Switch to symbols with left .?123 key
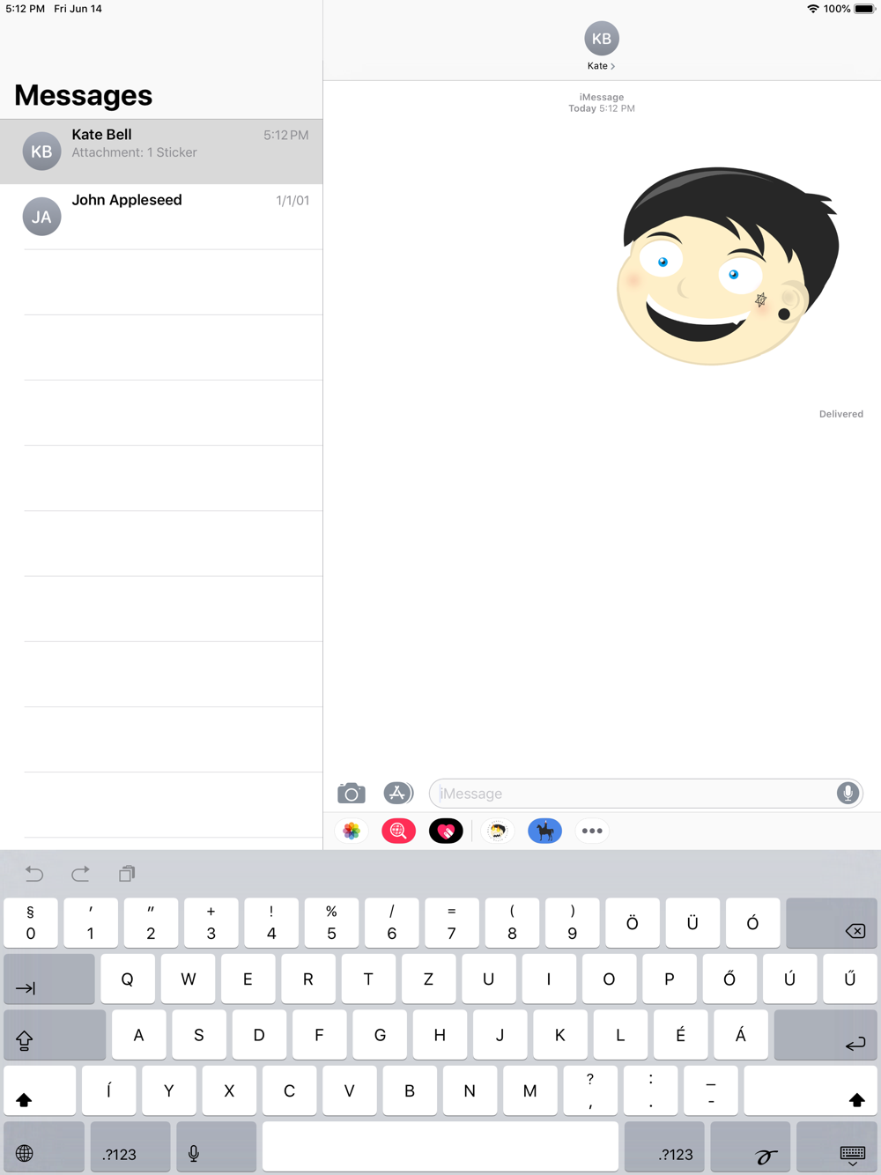 pyautogui.click(x=130, y=1147)
